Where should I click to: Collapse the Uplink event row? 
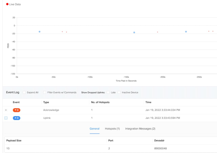(6, 118)
